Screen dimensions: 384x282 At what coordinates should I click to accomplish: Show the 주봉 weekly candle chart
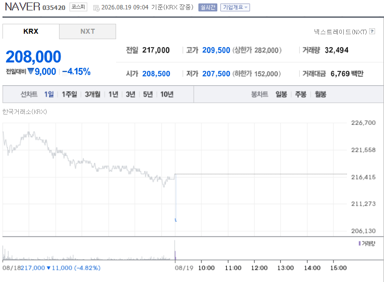(301, 94)
